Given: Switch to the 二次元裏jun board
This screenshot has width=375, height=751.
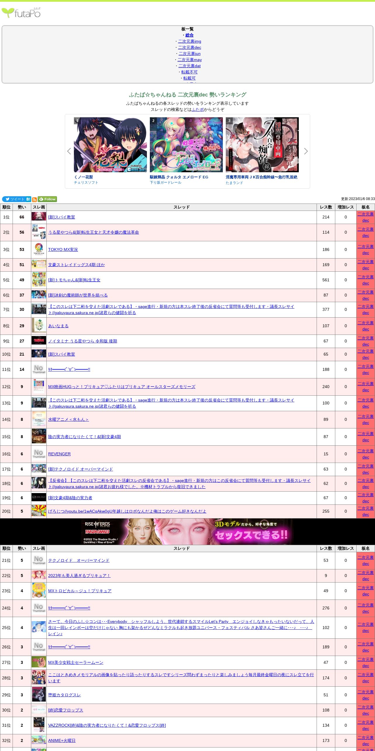Looking at the screenshot, I should pos(190,54).
